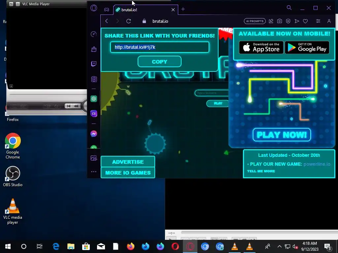Click the COPY button
The height and width of the screenshot is (253, 338).
159,62
